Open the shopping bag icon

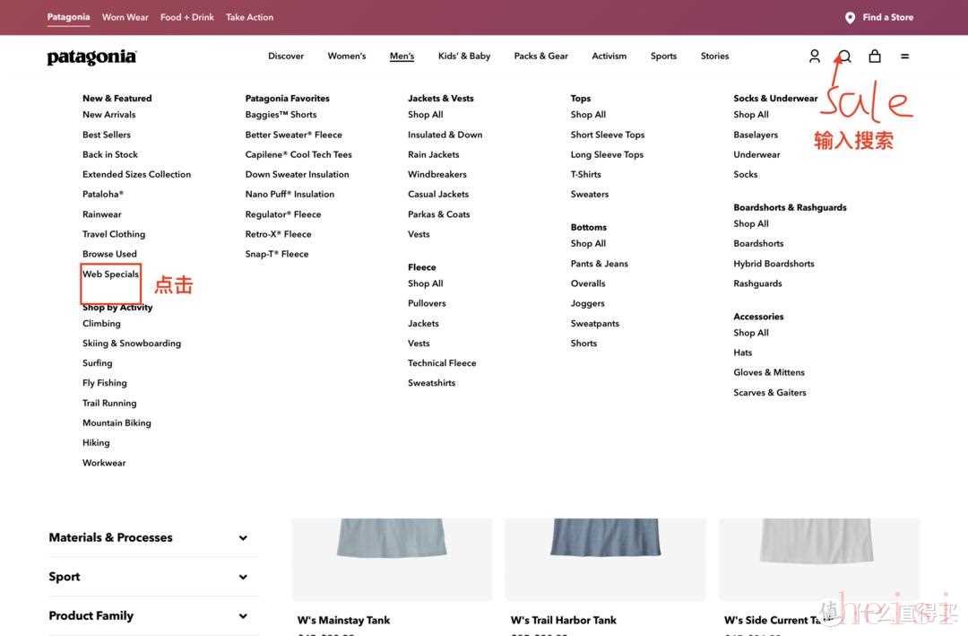(x=874, y=57)
